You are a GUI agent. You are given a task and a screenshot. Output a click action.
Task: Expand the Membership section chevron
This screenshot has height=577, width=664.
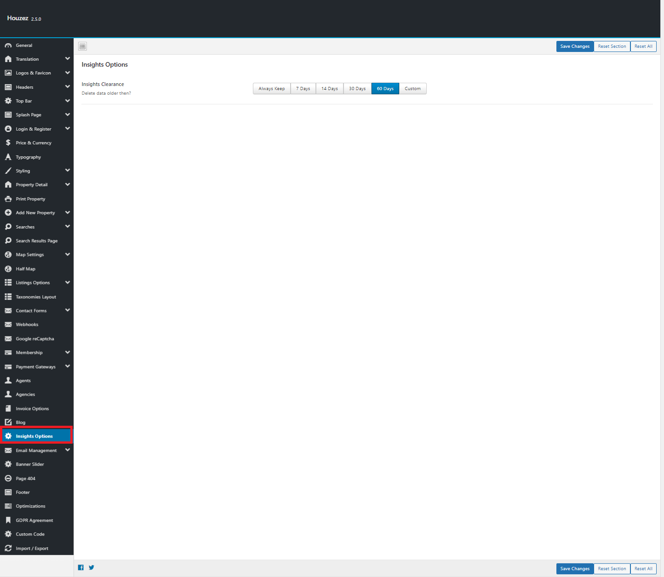click(68, 352)
